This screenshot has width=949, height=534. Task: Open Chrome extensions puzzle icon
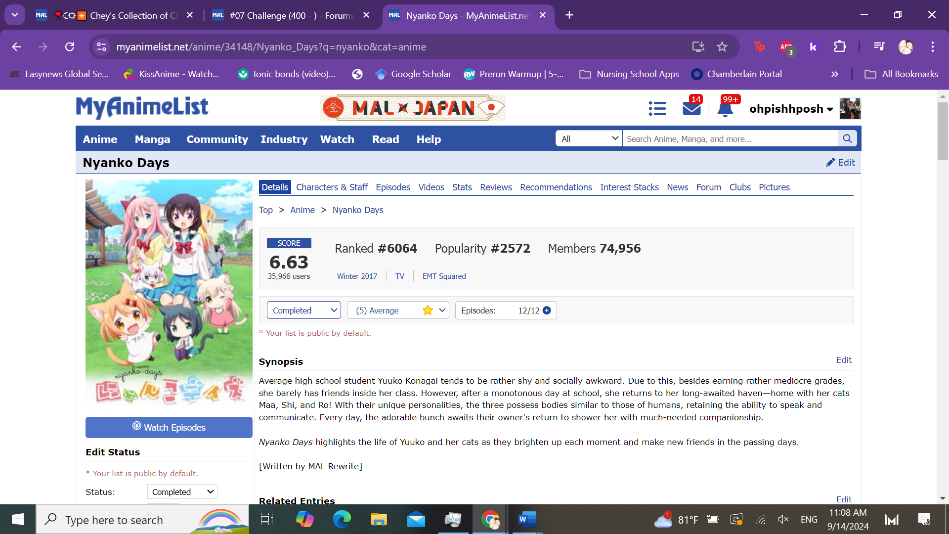840,47
